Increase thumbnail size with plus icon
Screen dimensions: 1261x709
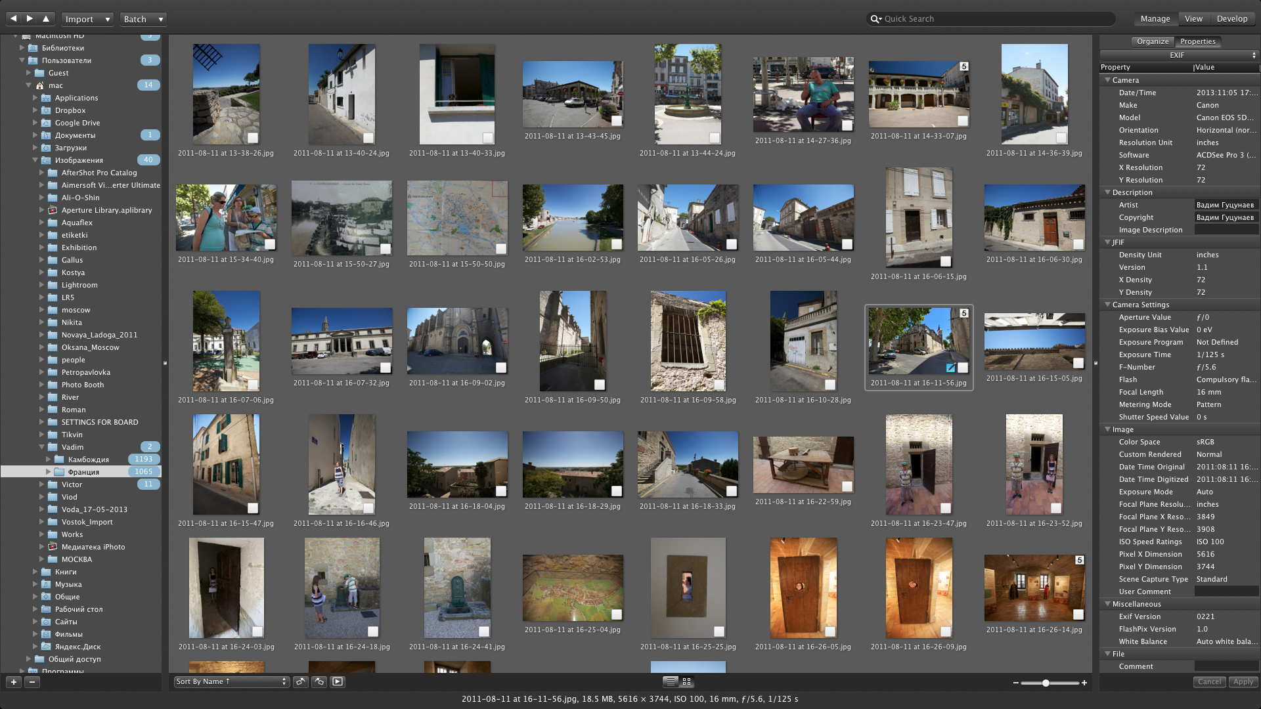click(1084, 683)
